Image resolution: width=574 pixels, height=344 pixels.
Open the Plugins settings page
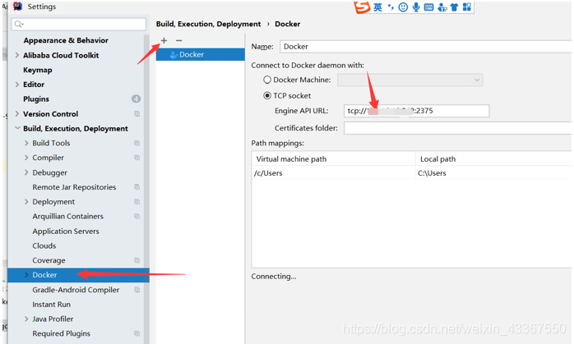[x=36, y=99]
